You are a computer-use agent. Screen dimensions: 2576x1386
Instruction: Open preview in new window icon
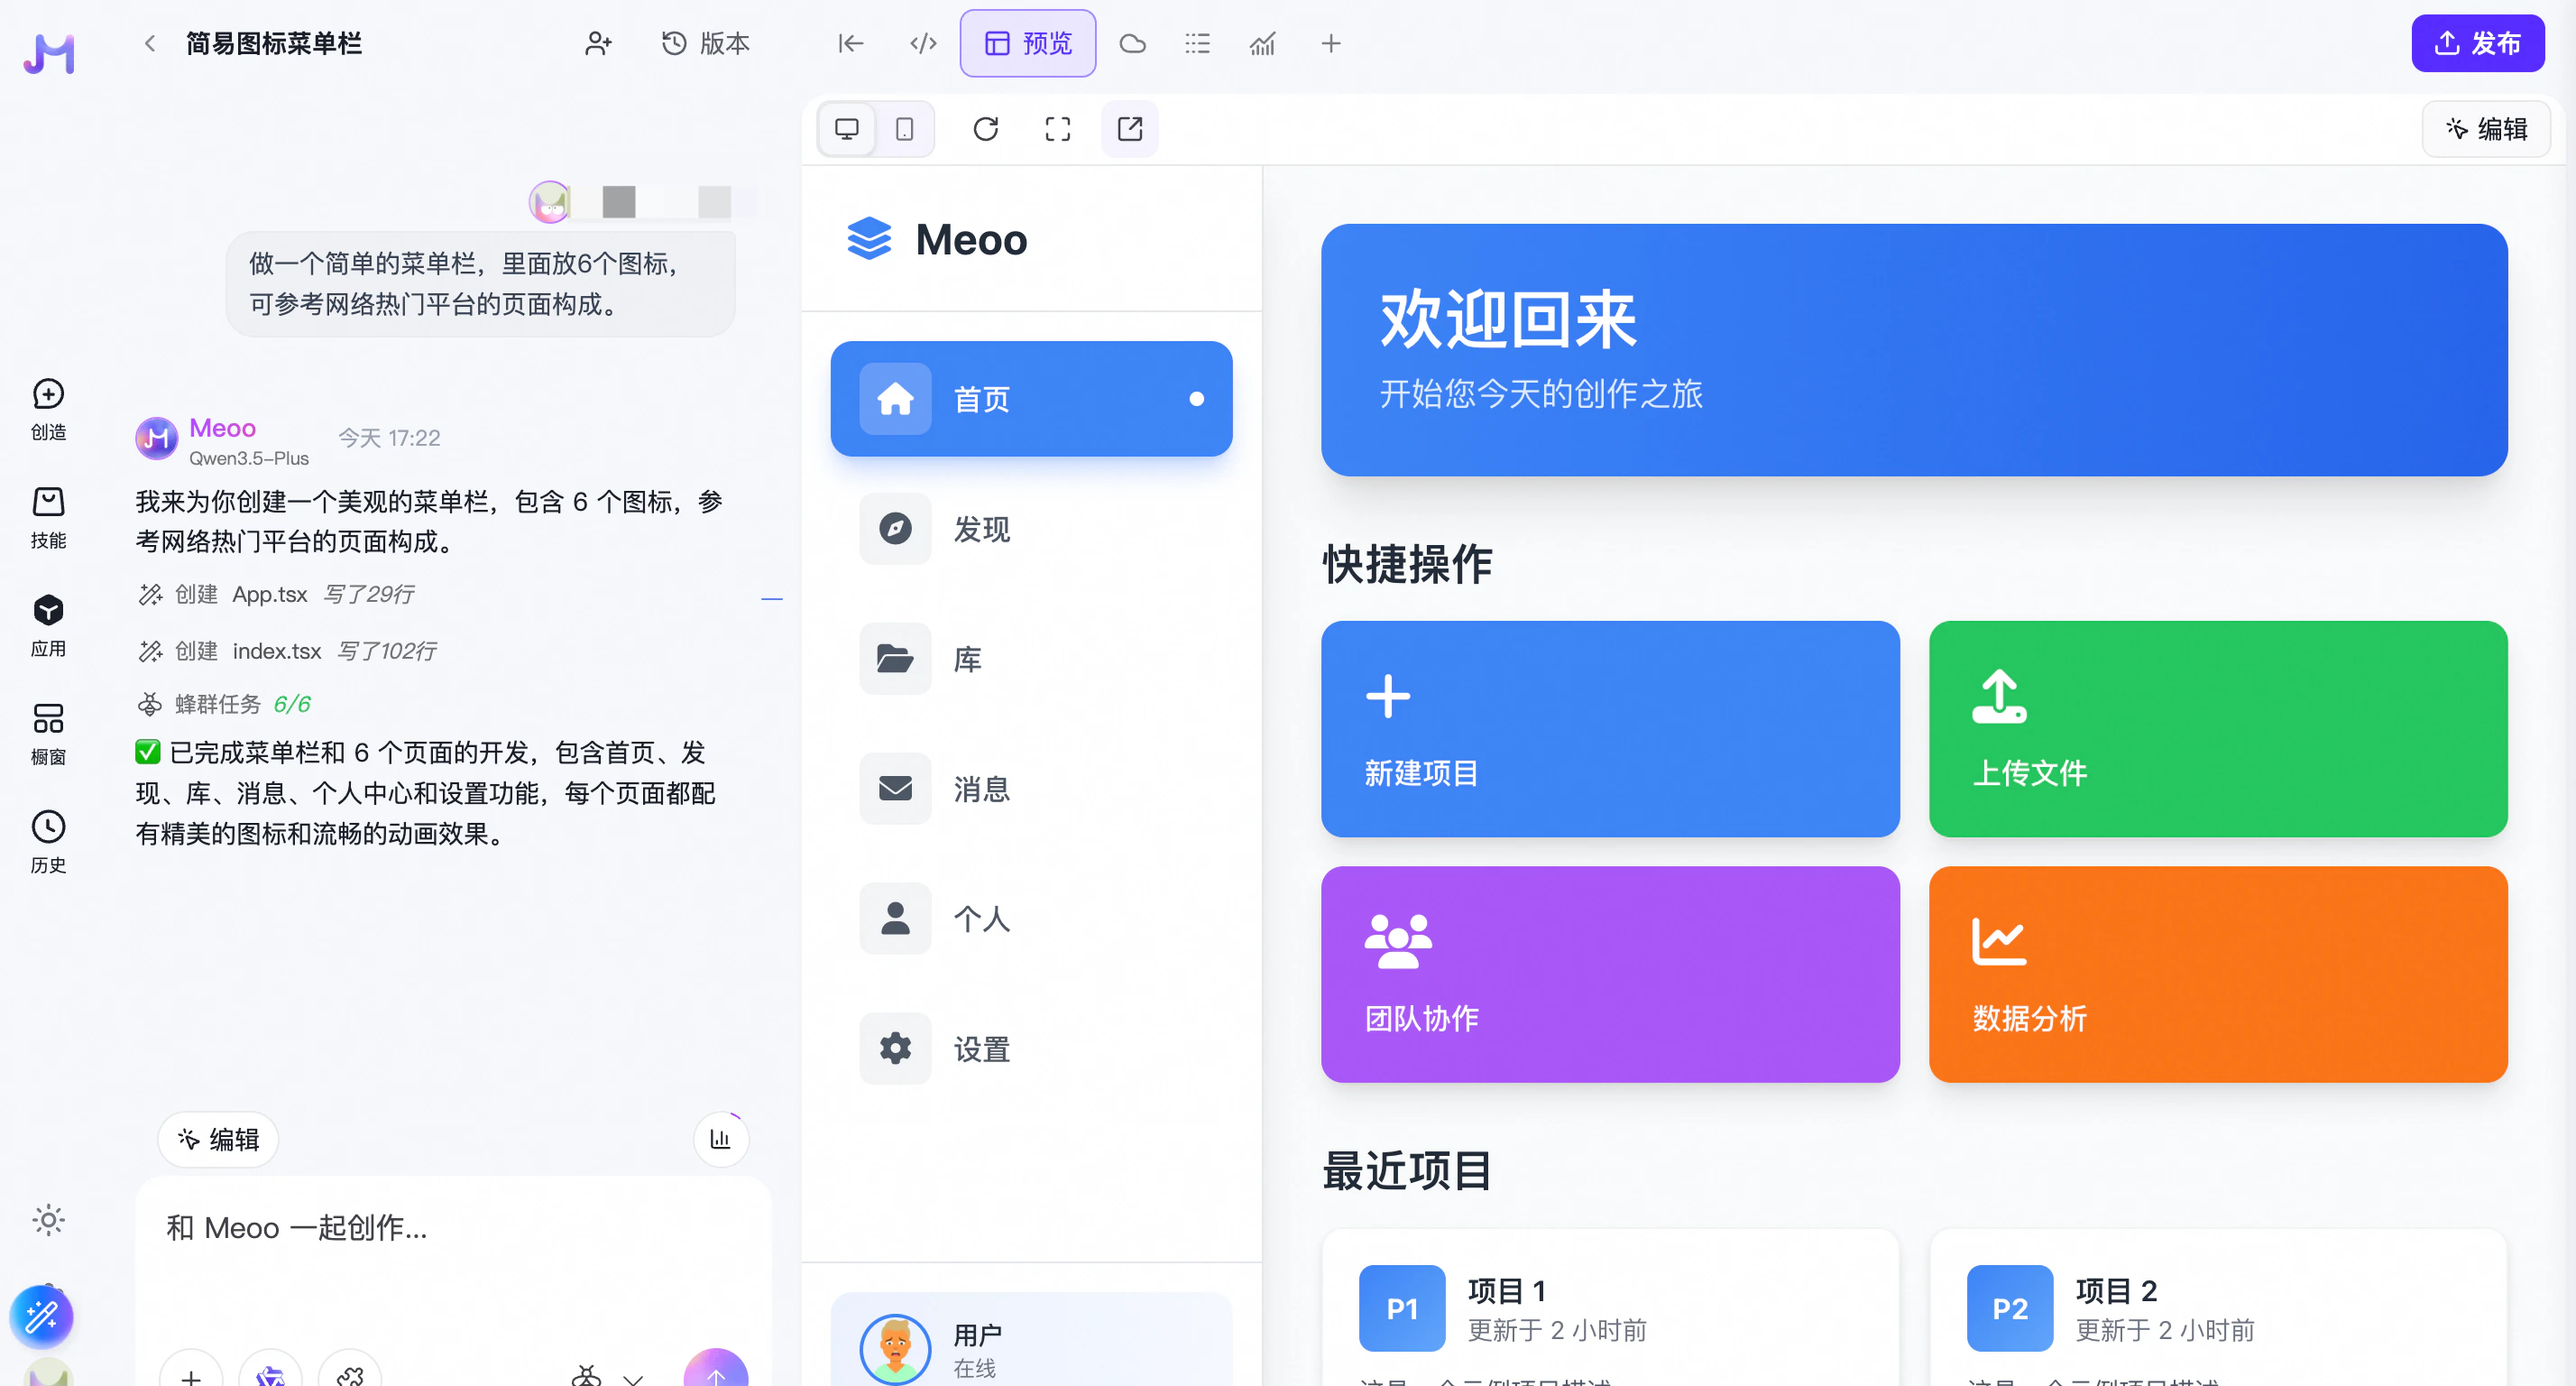click(1129, 129)
